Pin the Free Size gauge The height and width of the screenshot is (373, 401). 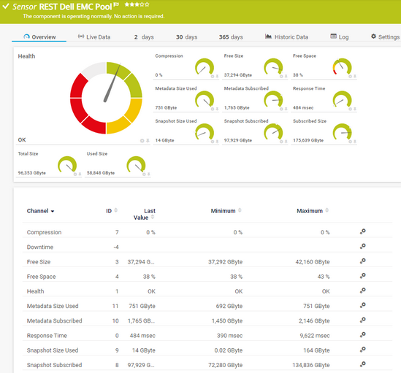point(286,77)
